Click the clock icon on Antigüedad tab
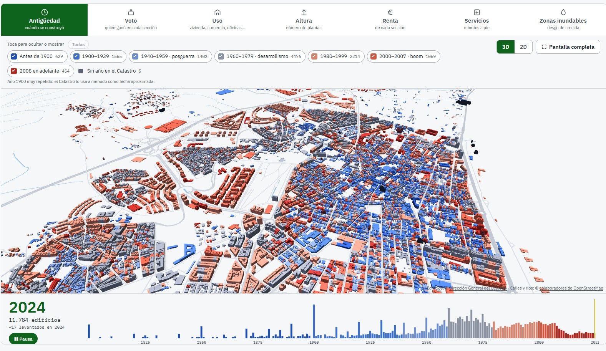 (44, 12)
